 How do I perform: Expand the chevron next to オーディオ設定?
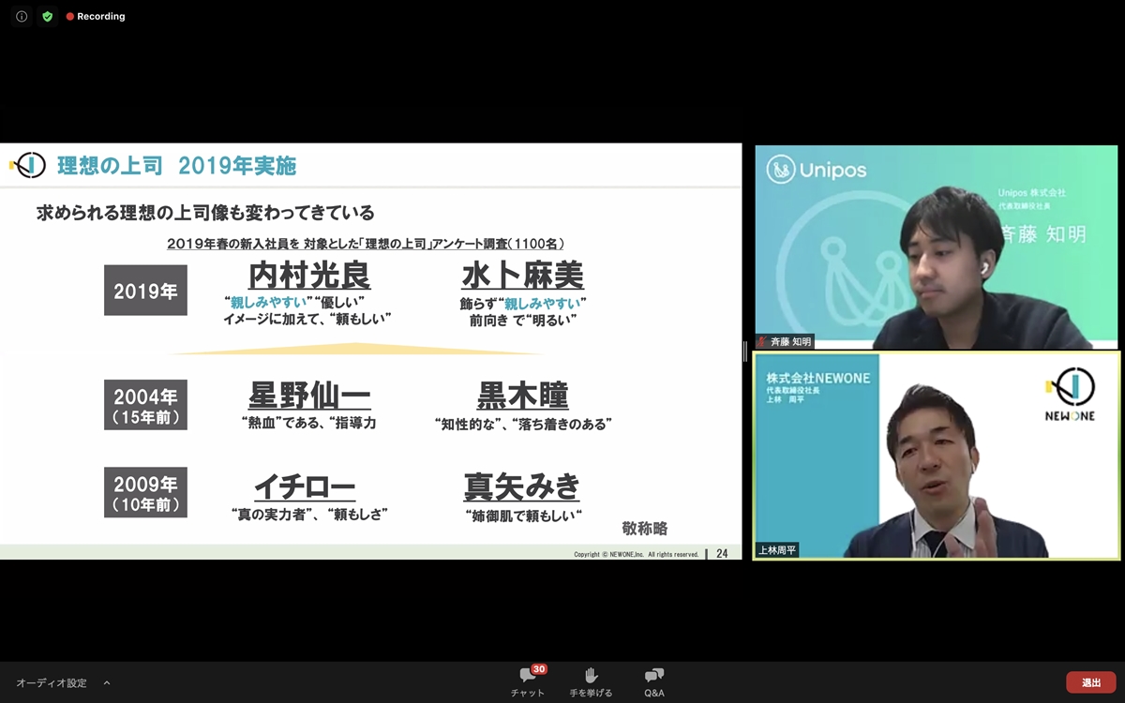[107, 682]
